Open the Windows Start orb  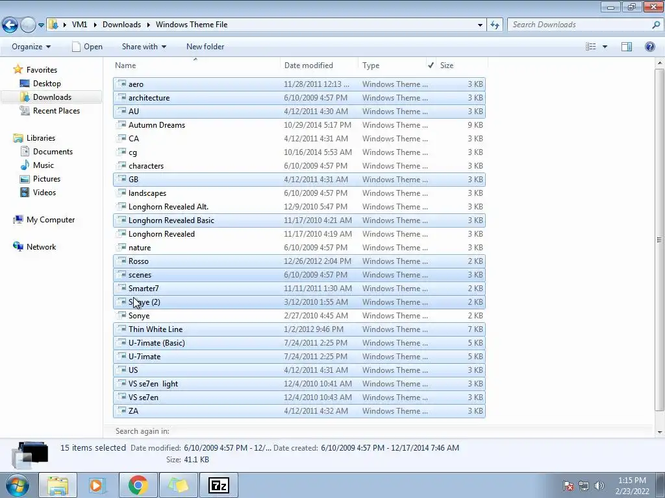point(18,485)
